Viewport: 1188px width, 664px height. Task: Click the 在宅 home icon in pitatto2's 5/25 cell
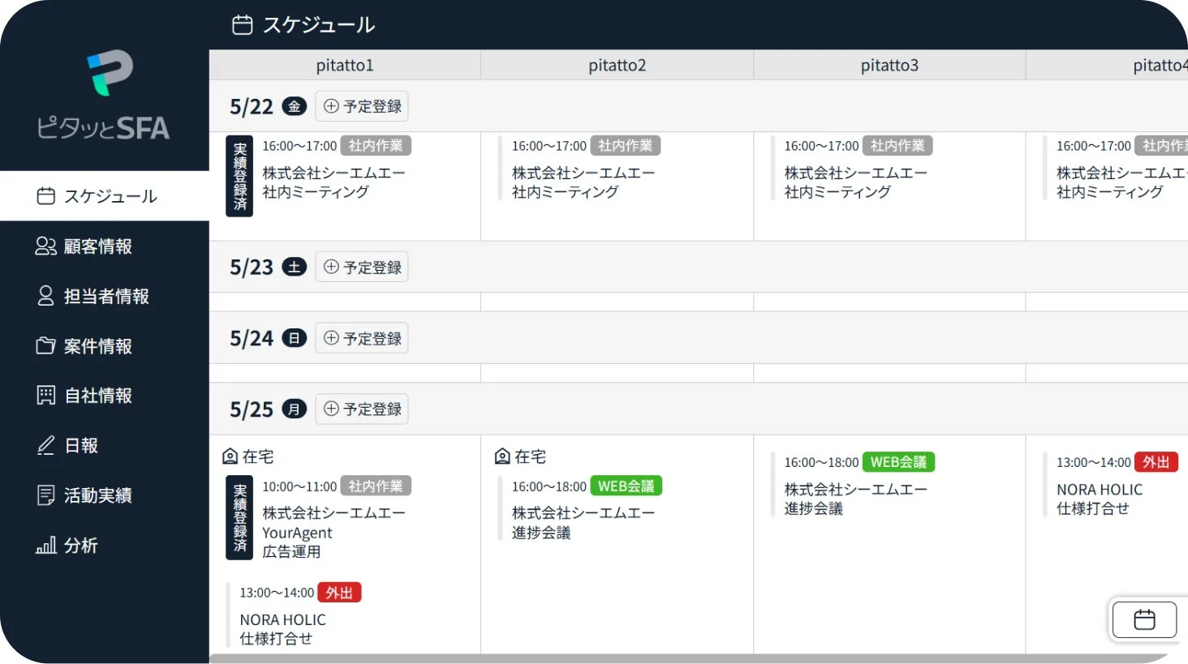tap(502, 456)
